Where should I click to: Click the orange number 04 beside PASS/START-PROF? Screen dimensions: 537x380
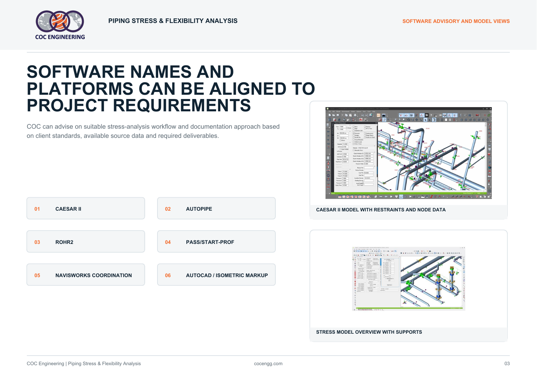tap(168, 242)
